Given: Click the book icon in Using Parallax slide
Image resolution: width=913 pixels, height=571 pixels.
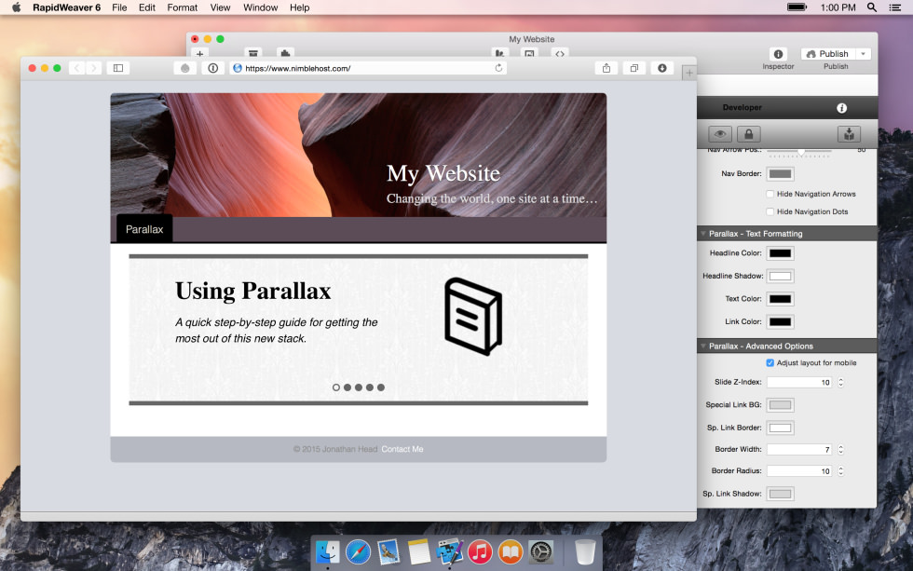Looking at the screenshot, I should pyautogui.click(x=473, y=317).
